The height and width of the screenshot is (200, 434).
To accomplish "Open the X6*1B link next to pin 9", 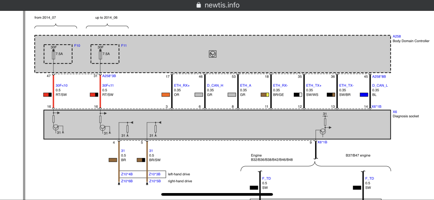I will pos(322,142).
